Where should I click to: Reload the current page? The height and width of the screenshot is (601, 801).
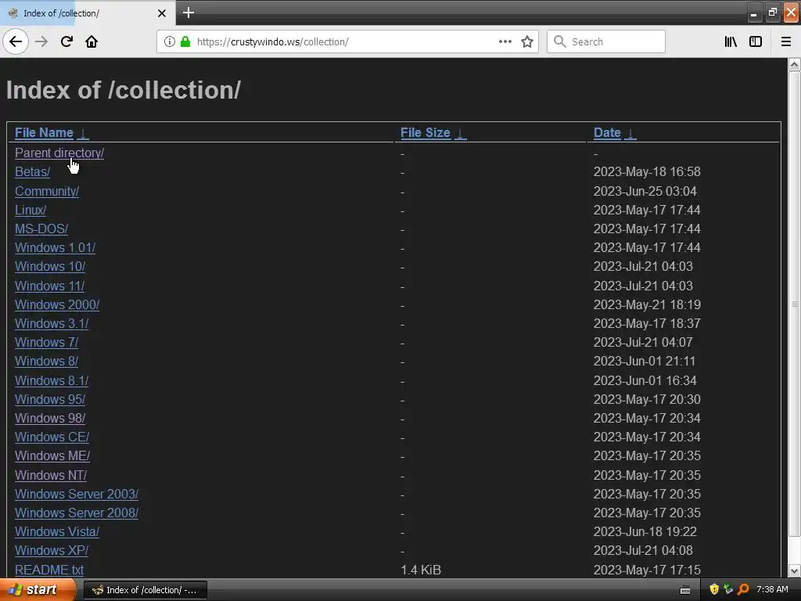click(x=66, y=41)
